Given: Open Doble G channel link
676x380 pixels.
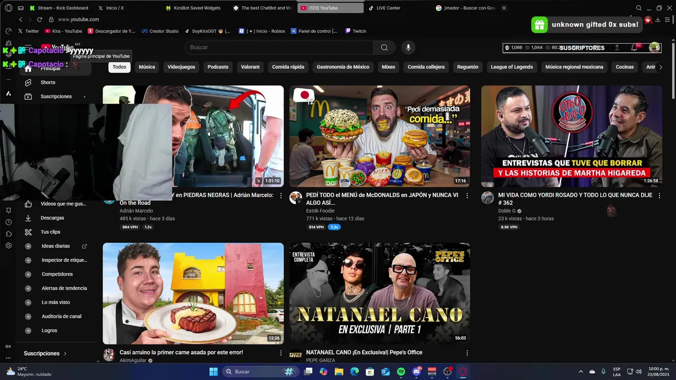Looking at the screenshot, I should tap(506, 211).
